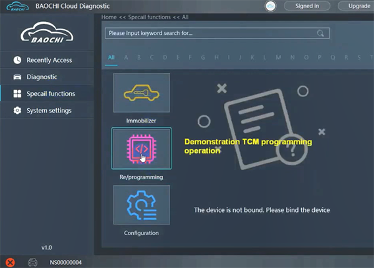Click the Immobilizer label text
Viewport: 374px width, 268px height.
coord(141,121)
